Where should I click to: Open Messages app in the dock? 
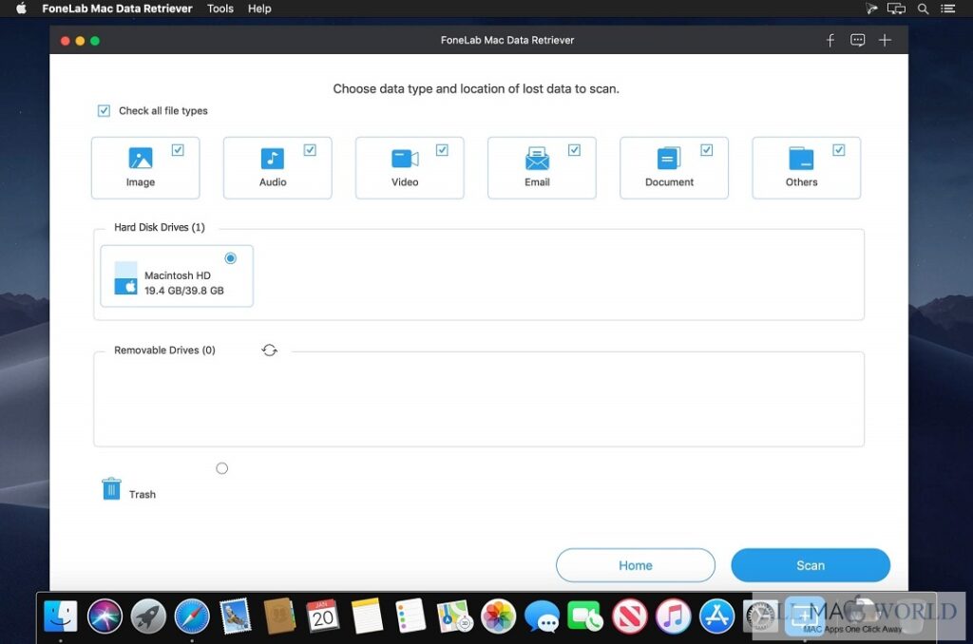point(542,616)
